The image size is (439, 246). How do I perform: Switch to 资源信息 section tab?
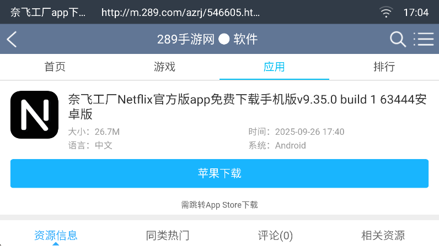(x=56, y=236)
